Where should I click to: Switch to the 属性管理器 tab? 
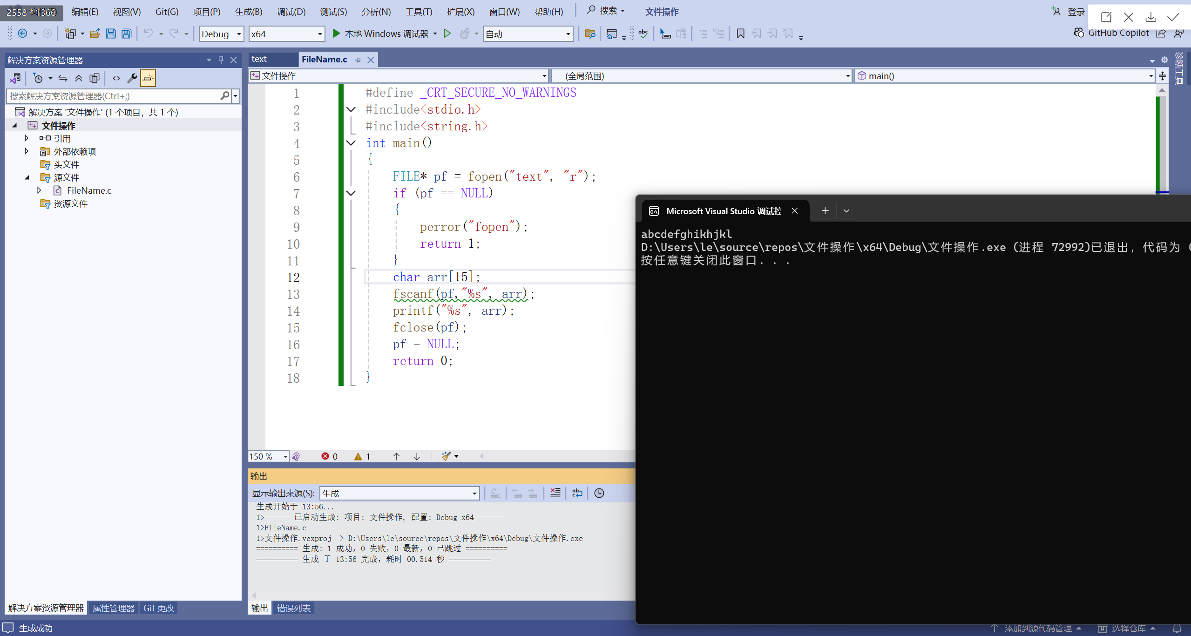click(113, 608)
